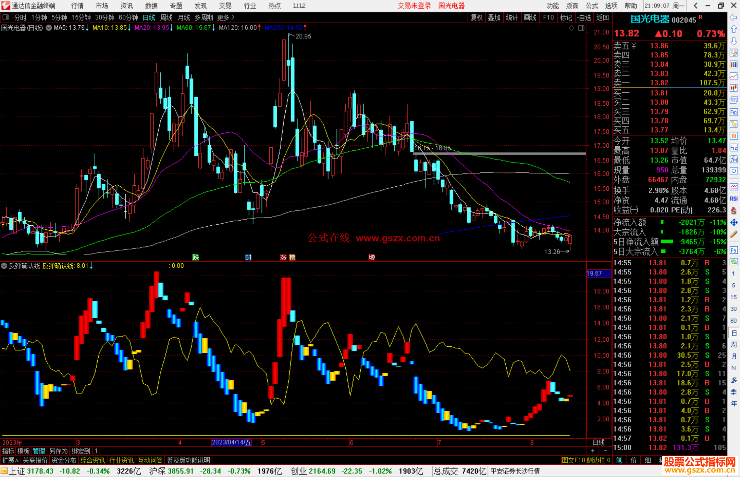Click the 标记 mark button
This screenshot has width=740, height=477.
click(x=566, y=17)
